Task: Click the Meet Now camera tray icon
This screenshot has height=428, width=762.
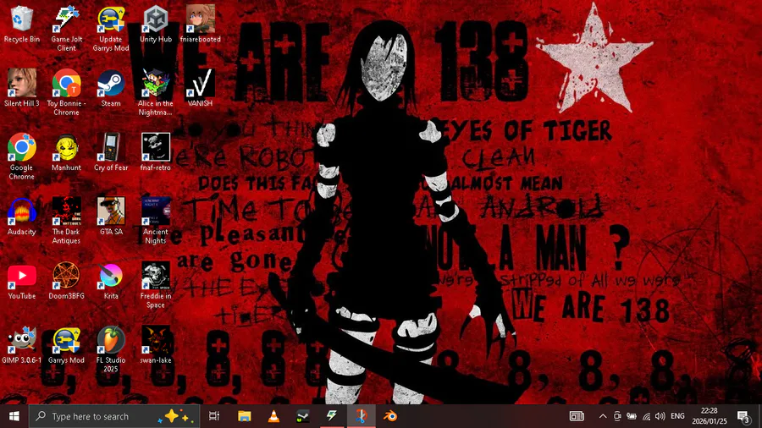Action: point(616,416)
